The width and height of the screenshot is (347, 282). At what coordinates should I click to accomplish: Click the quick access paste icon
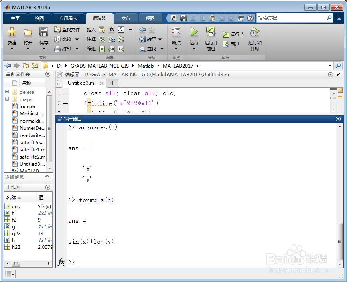(212, 18)
